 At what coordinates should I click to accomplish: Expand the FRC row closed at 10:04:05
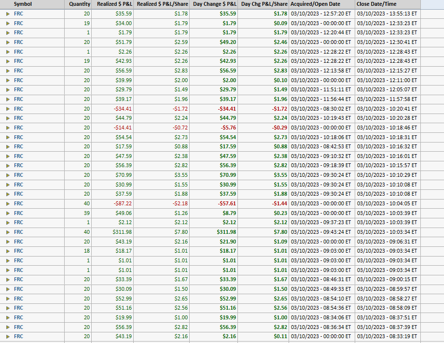[x=8, y=203]
